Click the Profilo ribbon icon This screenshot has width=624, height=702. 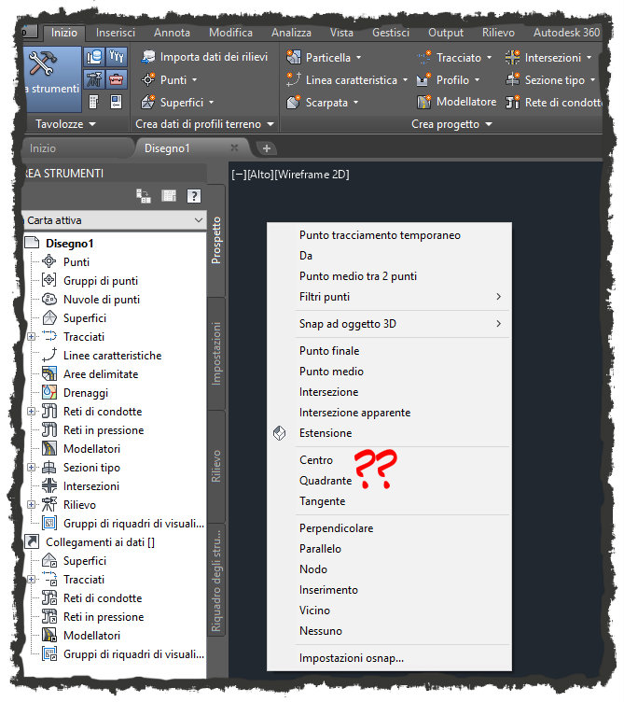[423, 79]
